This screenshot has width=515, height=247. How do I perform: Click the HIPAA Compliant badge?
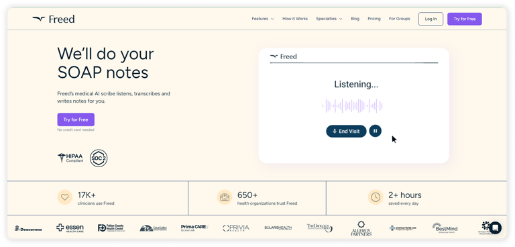coord(70,158)
